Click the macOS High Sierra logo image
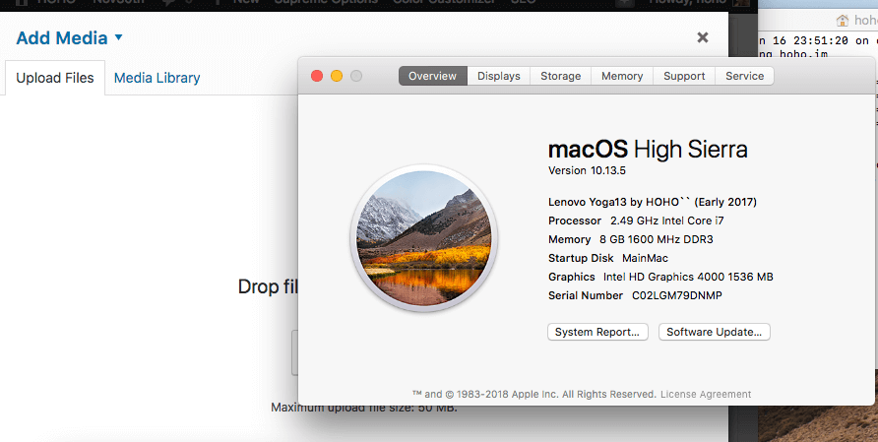 point(424,238)
